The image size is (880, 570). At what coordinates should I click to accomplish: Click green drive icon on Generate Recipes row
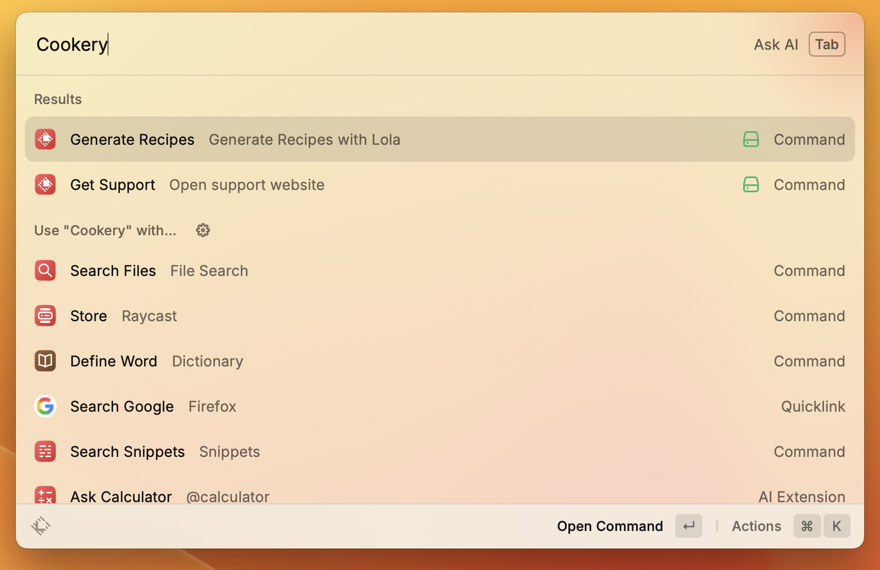coord(751,139)
